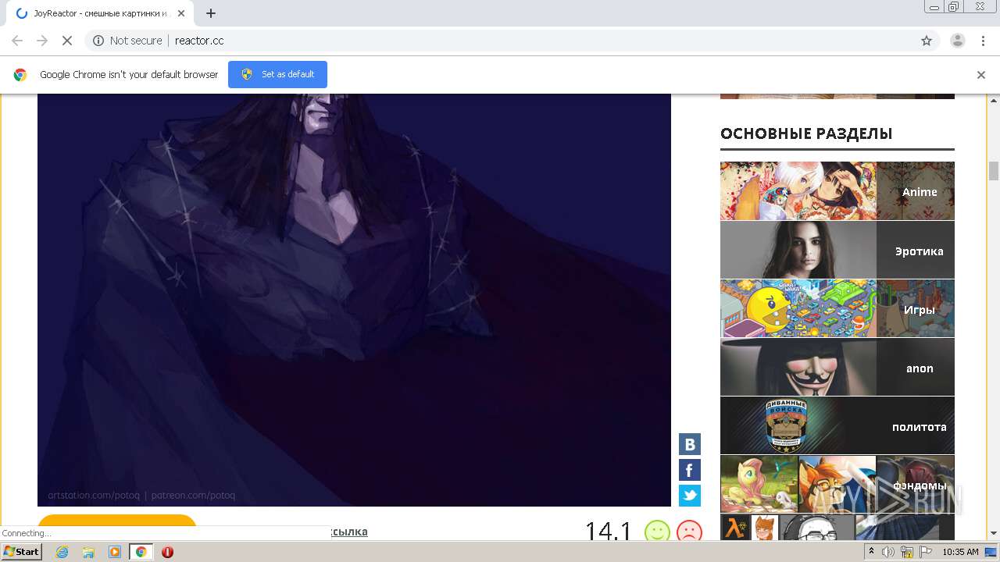Share the post on Facebook
The height and width of the screenshot is (562, 1000).
(x=689, y=470)
